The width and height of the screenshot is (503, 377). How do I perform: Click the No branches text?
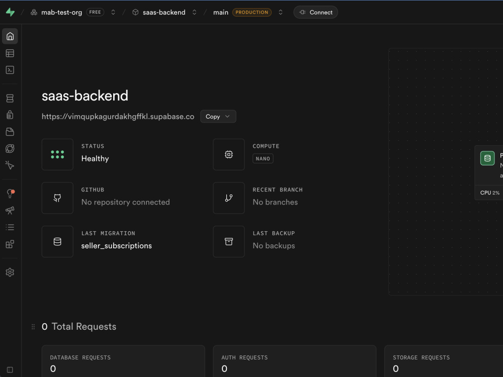[x=275, y=202]
